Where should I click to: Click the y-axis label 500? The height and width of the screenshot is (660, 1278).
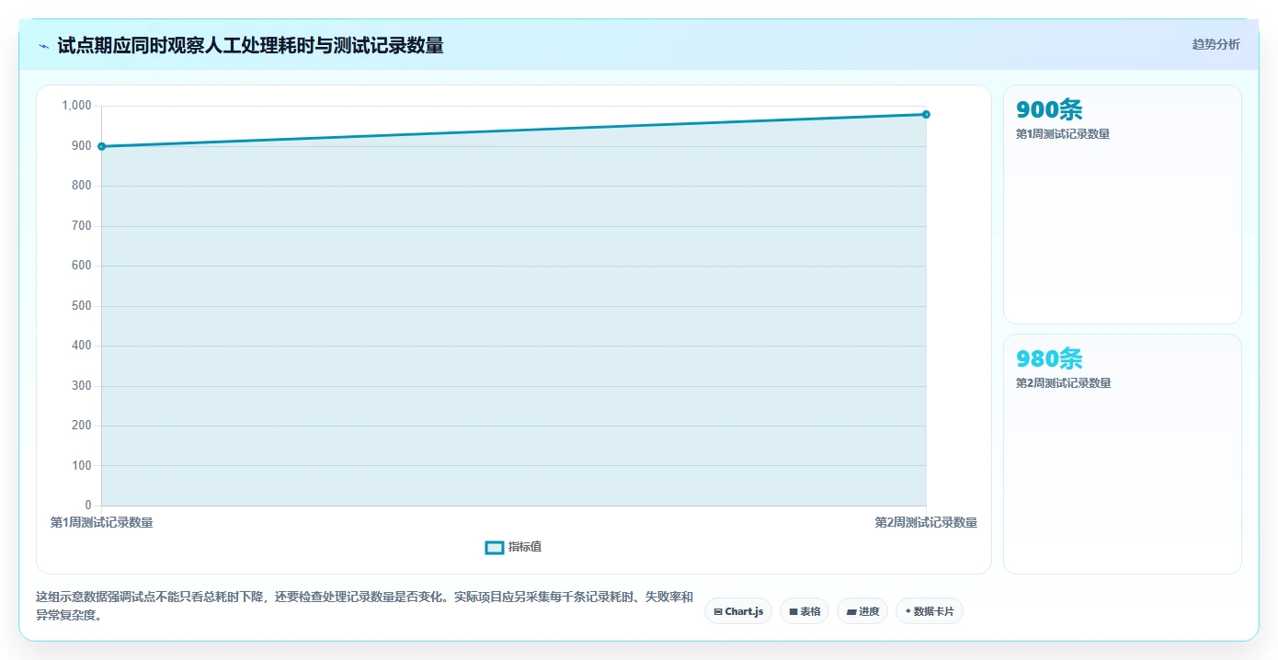point(82,306)
